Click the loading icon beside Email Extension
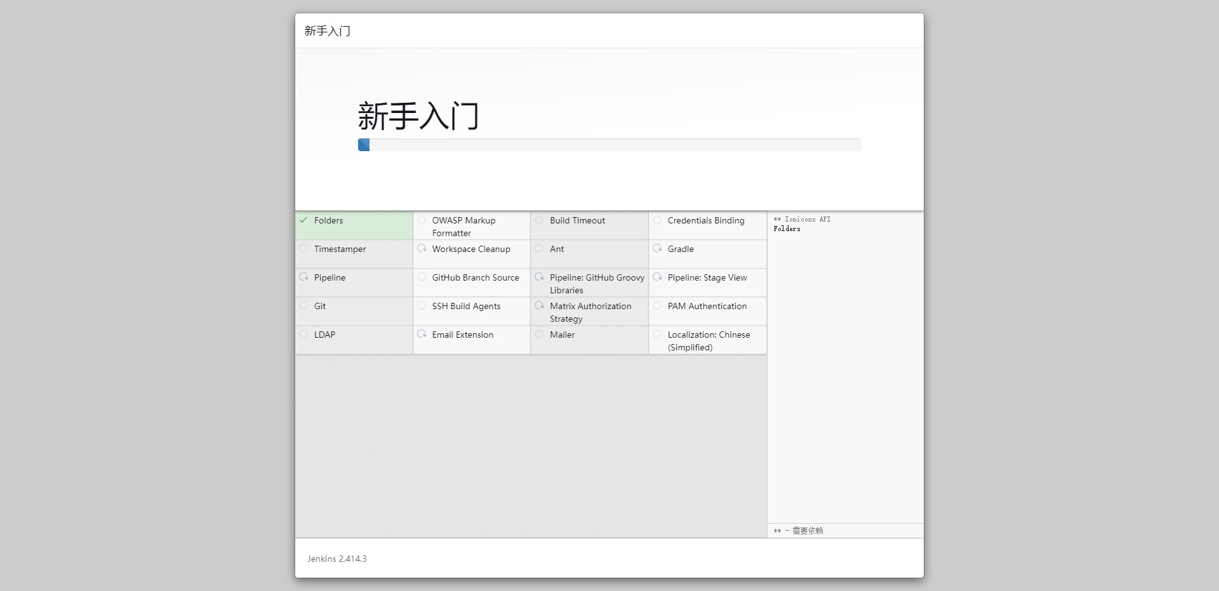This screenshot has width=1219, height=591. [422, 334]
